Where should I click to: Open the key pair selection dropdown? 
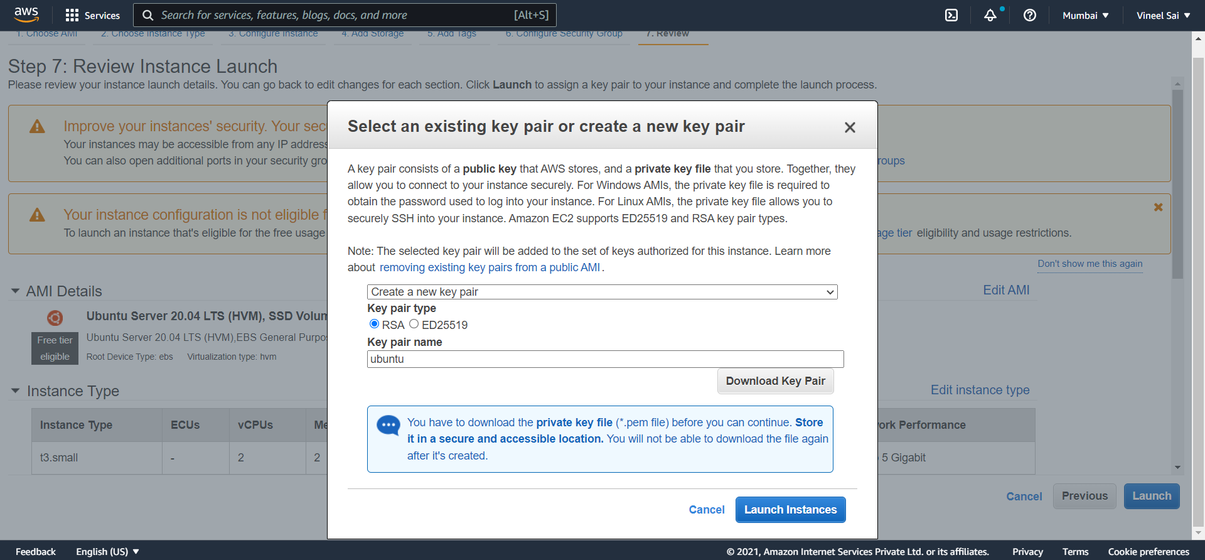pyautogui.click(x=601, y=291)
